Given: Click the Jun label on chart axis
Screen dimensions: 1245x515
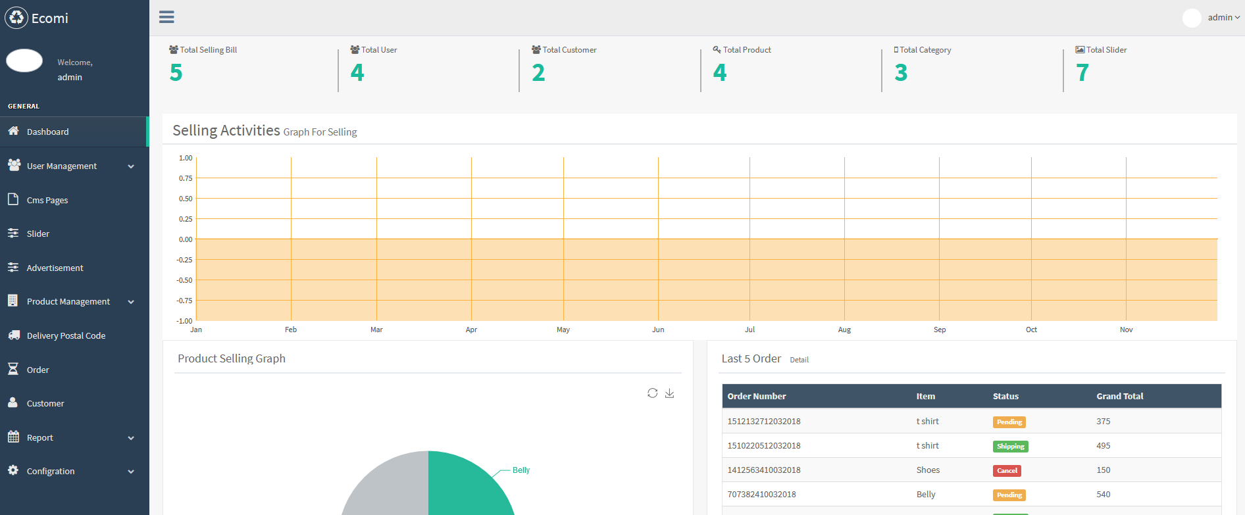Looking at the screenshot, I should pos(658,330).
